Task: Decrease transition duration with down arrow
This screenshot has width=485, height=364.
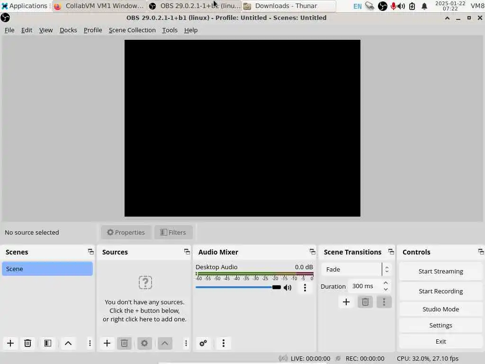Action: coord(386,290)
